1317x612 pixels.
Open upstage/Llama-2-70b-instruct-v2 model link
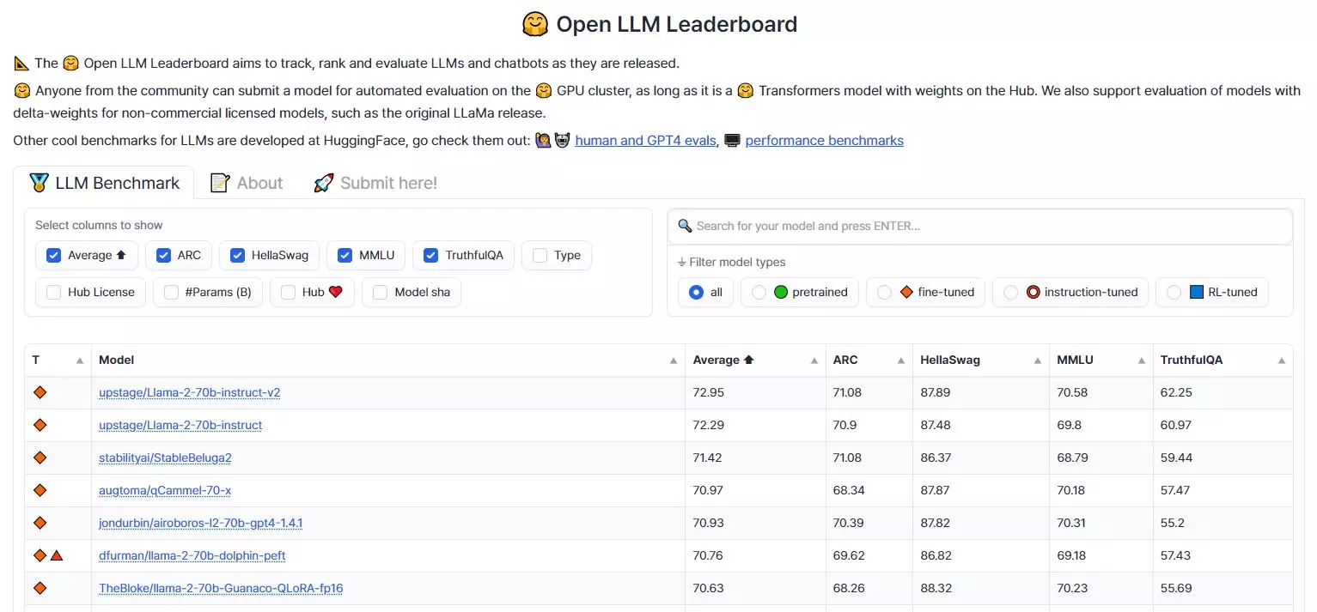[x=189, y=392]
